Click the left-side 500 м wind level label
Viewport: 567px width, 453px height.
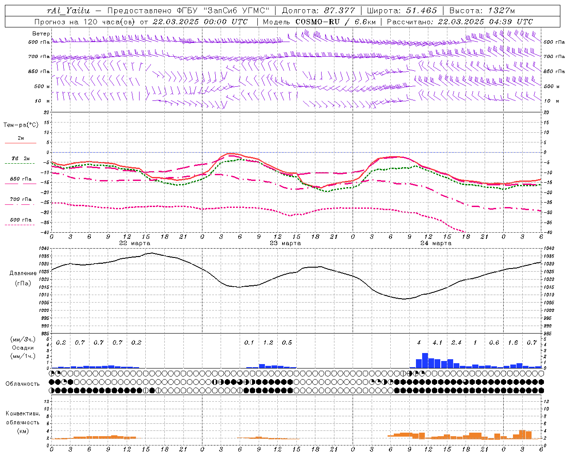click(x=42, y=86)
